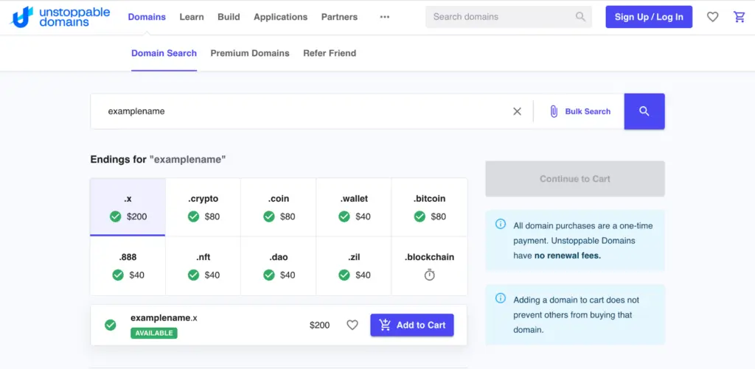Open the shopping cart icon in header

coord(739,17)
